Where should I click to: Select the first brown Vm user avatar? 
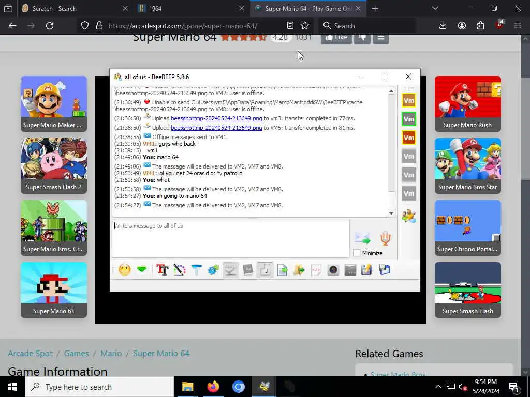409,100
